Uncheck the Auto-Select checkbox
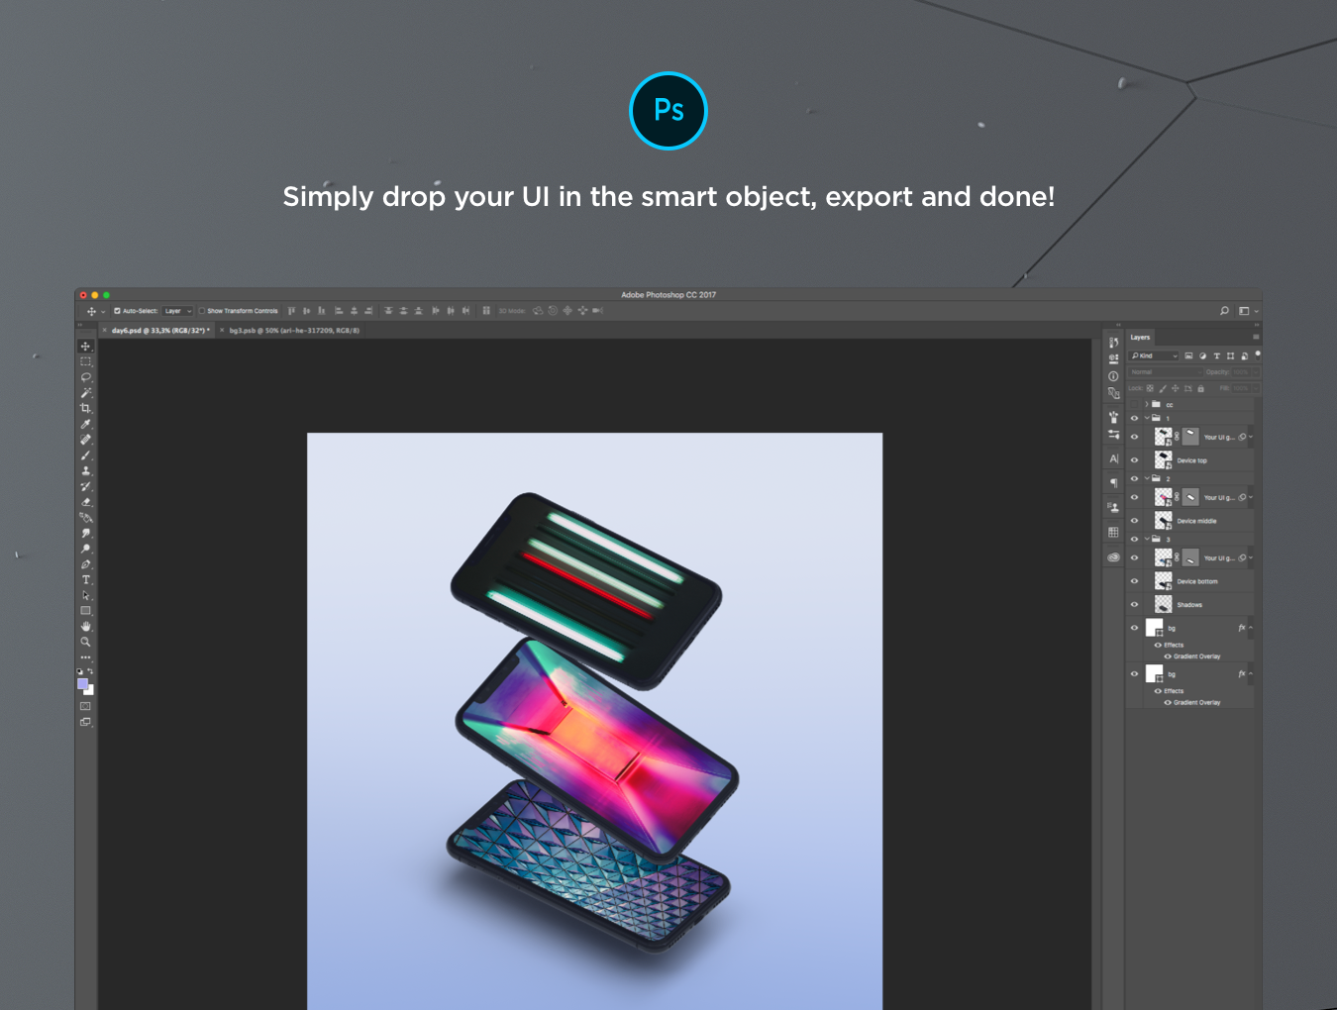1337x1010 pixels. 117,311
